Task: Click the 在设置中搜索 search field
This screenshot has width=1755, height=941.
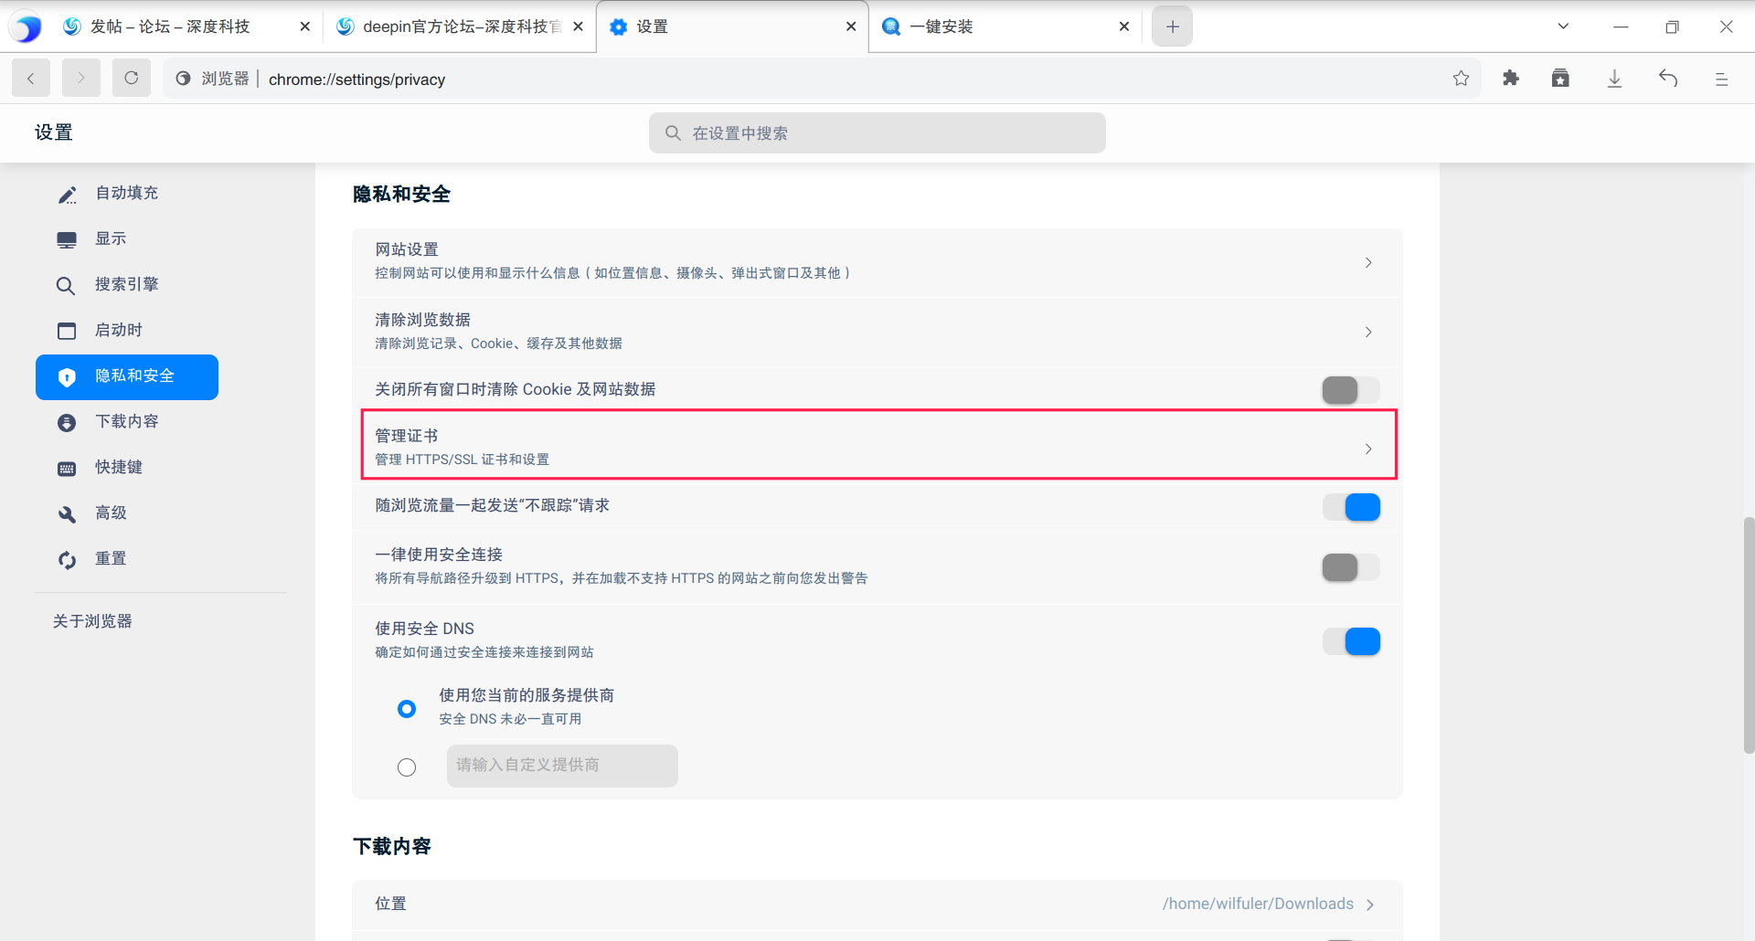Action: pos(877,133)
